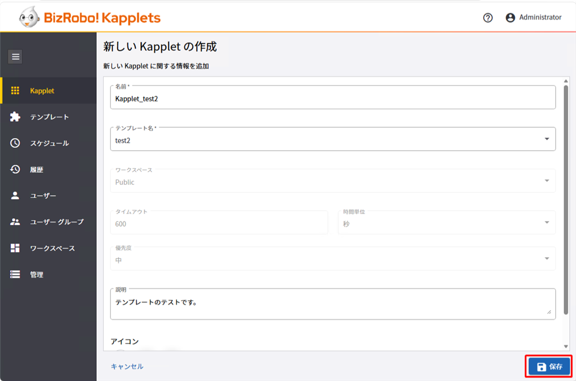Open the 管理 menu item
The image size is (576, 381).
48,274
